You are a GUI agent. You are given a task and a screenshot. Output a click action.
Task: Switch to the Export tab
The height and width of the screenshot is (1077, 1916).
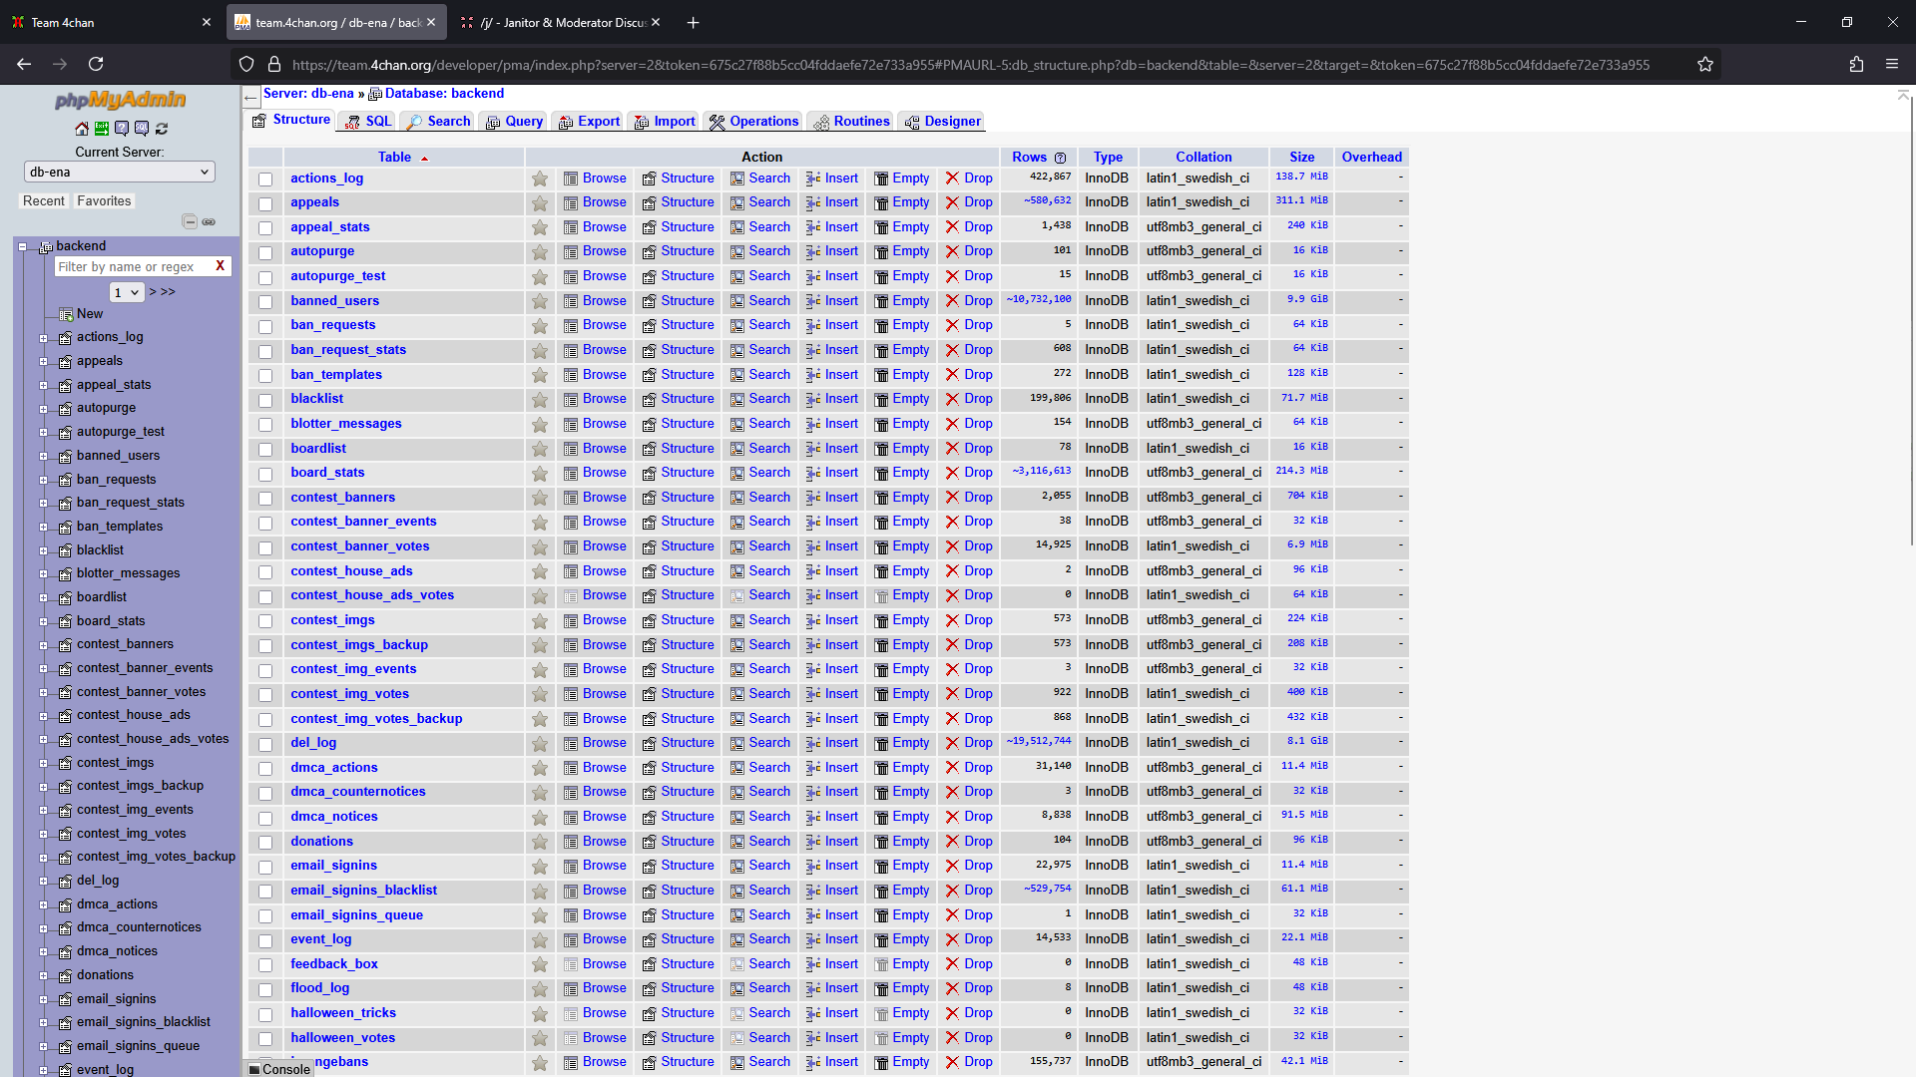[589, 122]
